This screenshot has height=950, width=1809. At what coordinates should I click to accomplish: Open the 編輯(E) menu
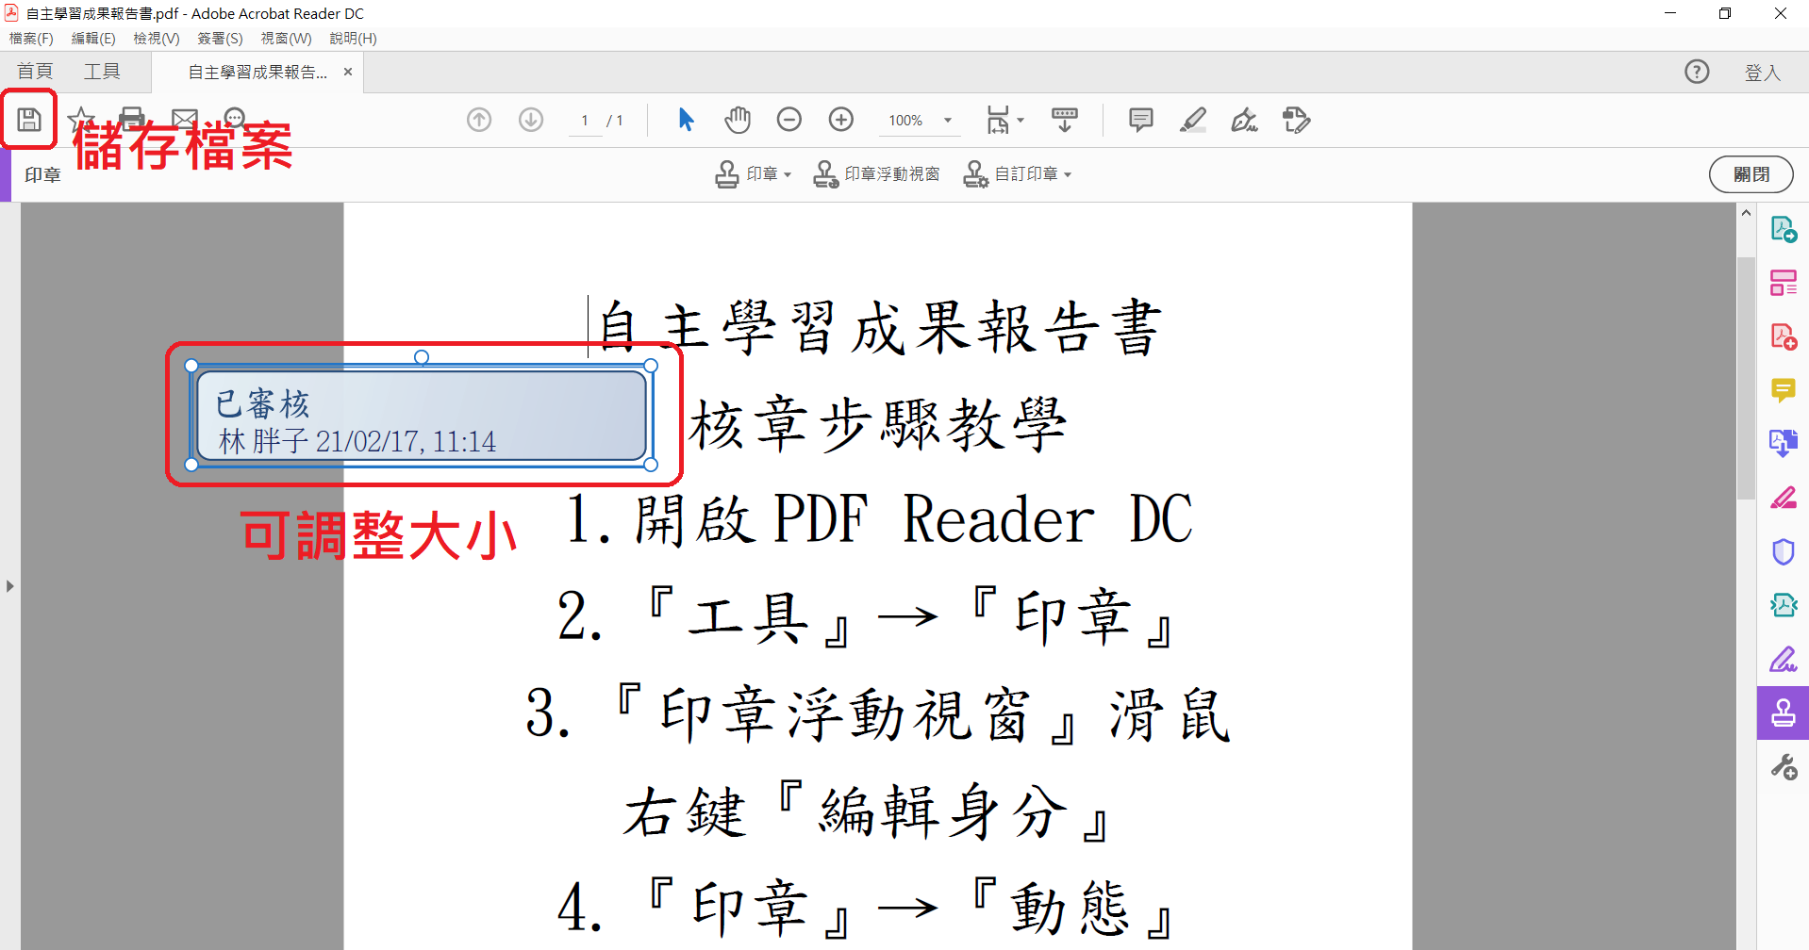pyautogui.click(x=93, y=39)
